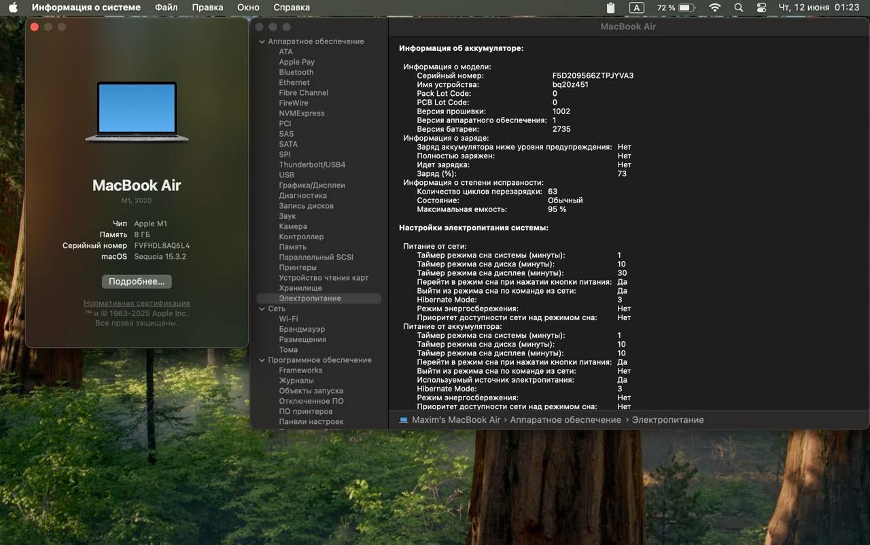Image resolution: width=870 pixels, height=545 pixels.
Task: Click Maxim's MacBook Air in path bar
Action: (456, 420)
